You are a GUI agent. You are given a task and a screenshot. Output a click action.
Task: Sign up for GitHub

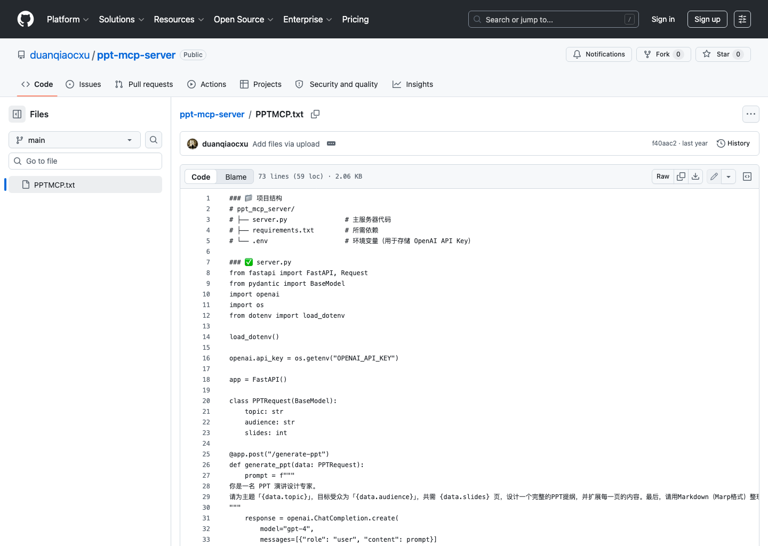(x=707, y=19)
